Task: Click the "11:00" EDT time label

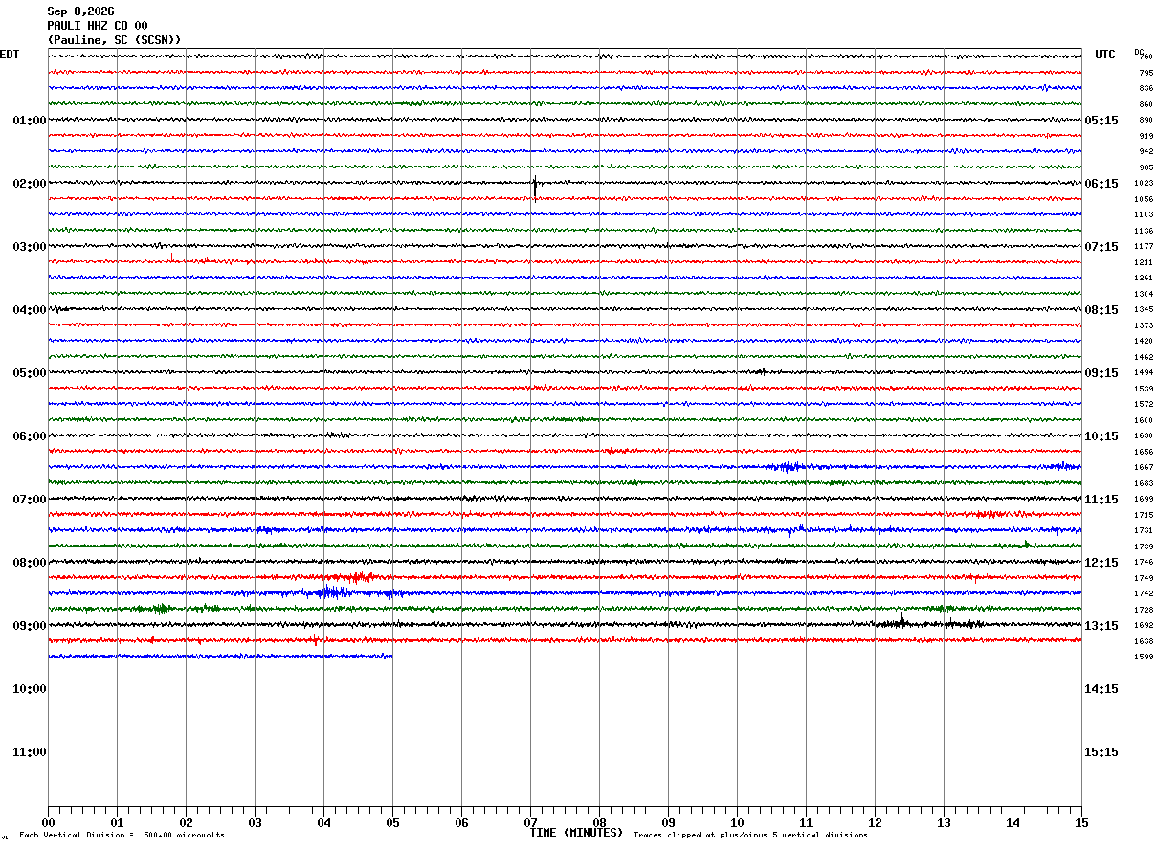Action: (x=29, y=752)
